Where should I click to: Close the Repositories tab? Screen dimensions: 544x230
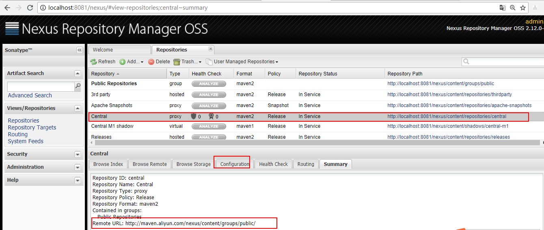(211, 49)
